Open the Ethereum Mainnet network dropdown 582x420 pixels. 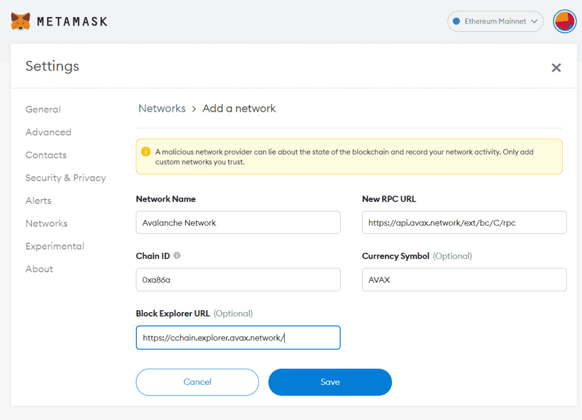495,22
